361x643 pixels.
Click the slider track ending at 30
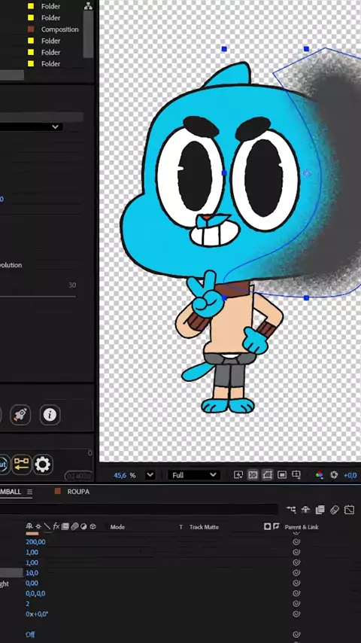coord(38,296)
